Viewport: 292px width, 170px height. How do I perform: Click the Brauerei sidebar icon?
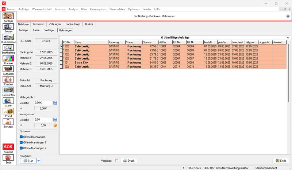point(8,58)
